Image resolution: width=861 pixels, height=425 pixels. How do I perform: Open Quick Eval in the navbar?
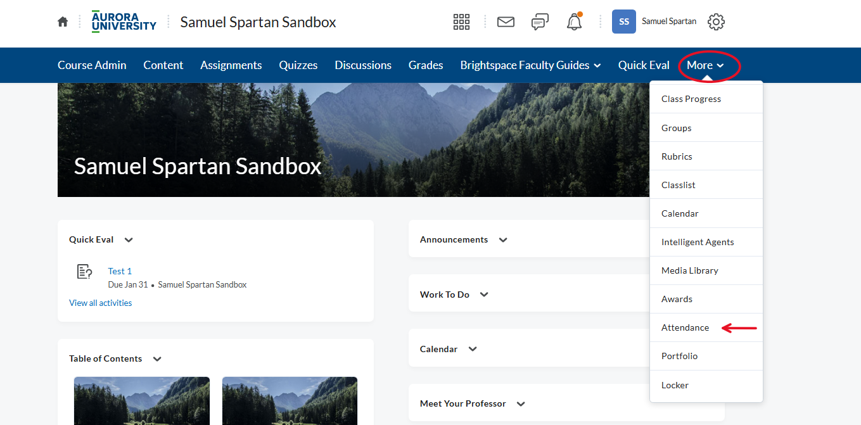click(644, 65)
